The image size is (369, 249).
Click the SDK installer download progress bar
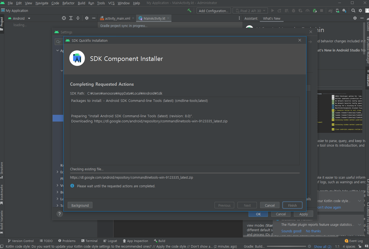[185, 173]
